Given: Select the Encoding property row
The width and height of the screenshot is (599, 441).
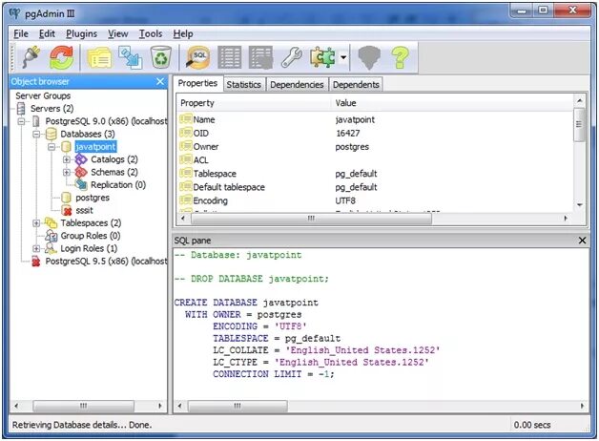Looking at the screenshot, I should point(376,200).
